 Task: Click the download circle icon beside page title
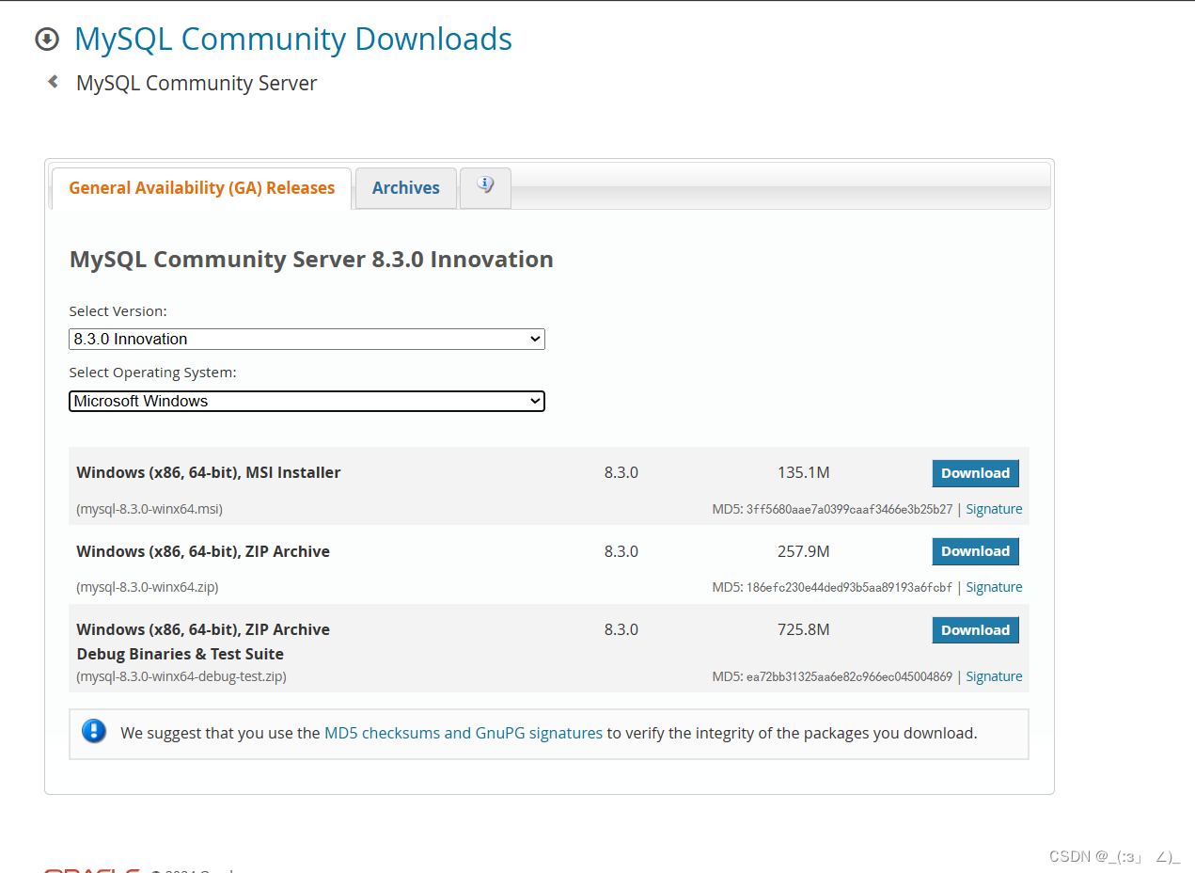[46, 40]
